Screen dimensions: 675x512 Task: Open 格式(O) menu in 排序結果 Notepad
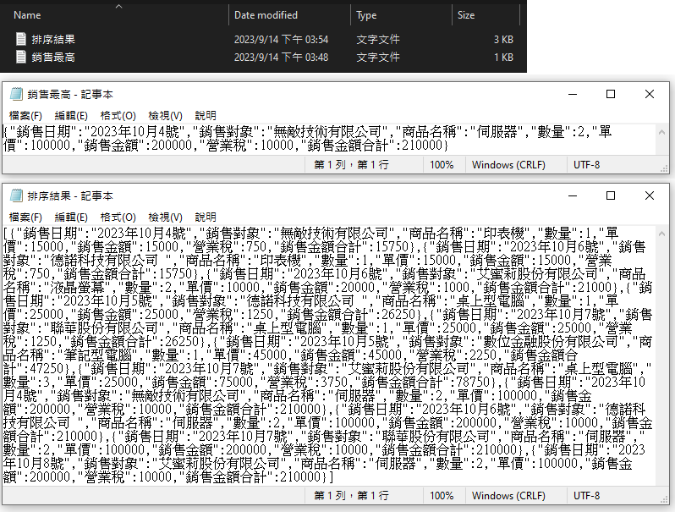118,217
